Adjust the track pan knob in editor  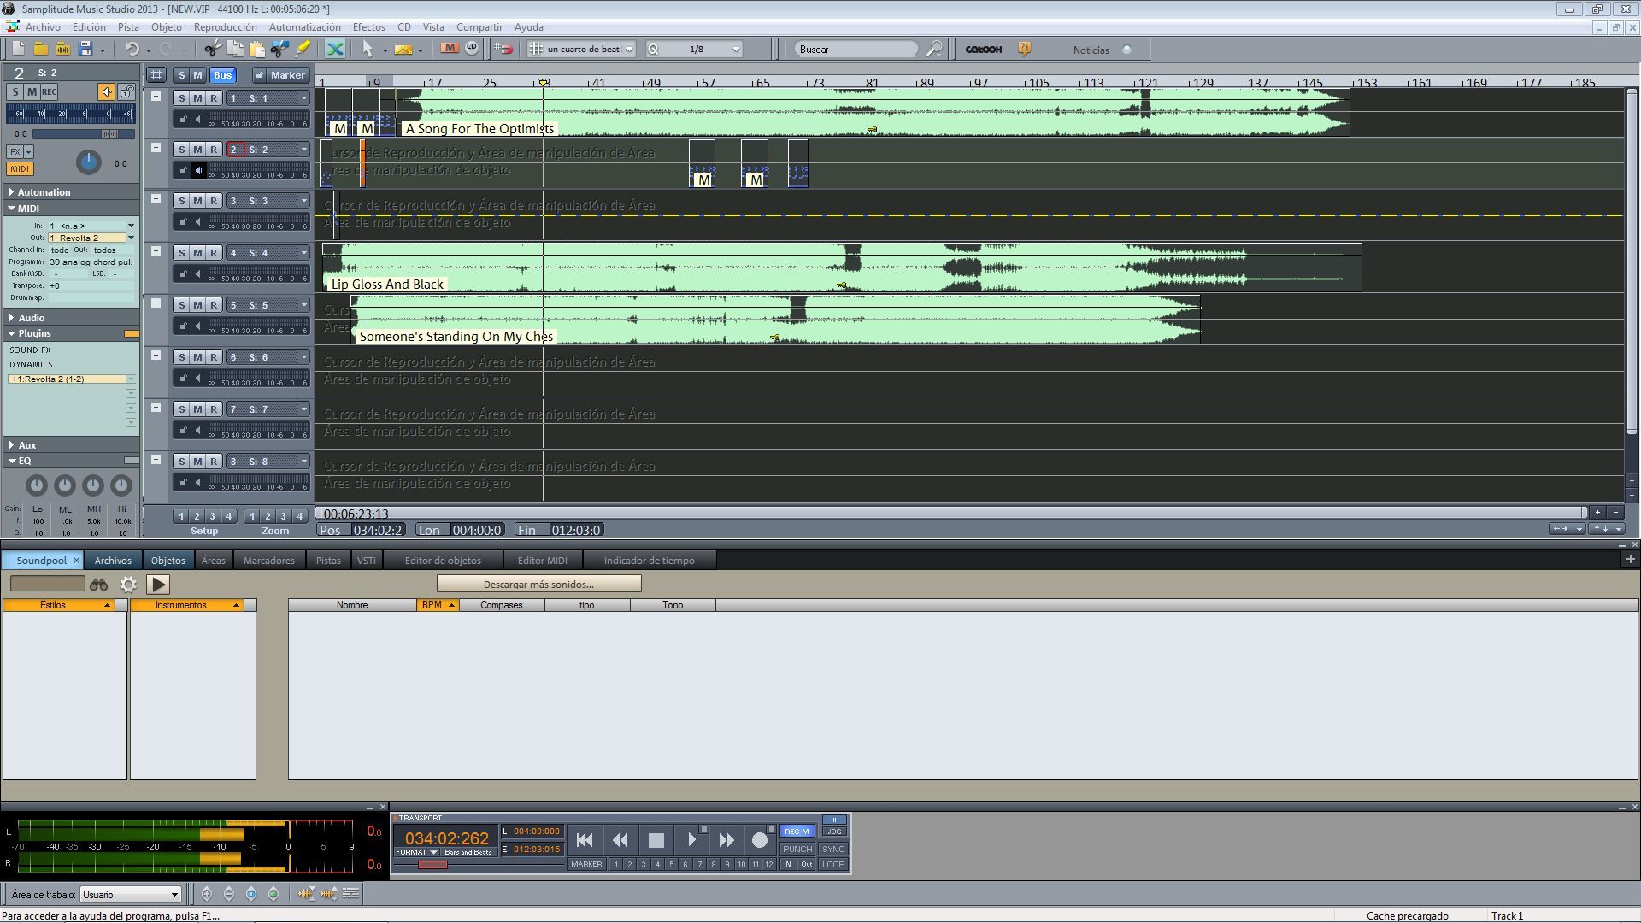point(88,162)
